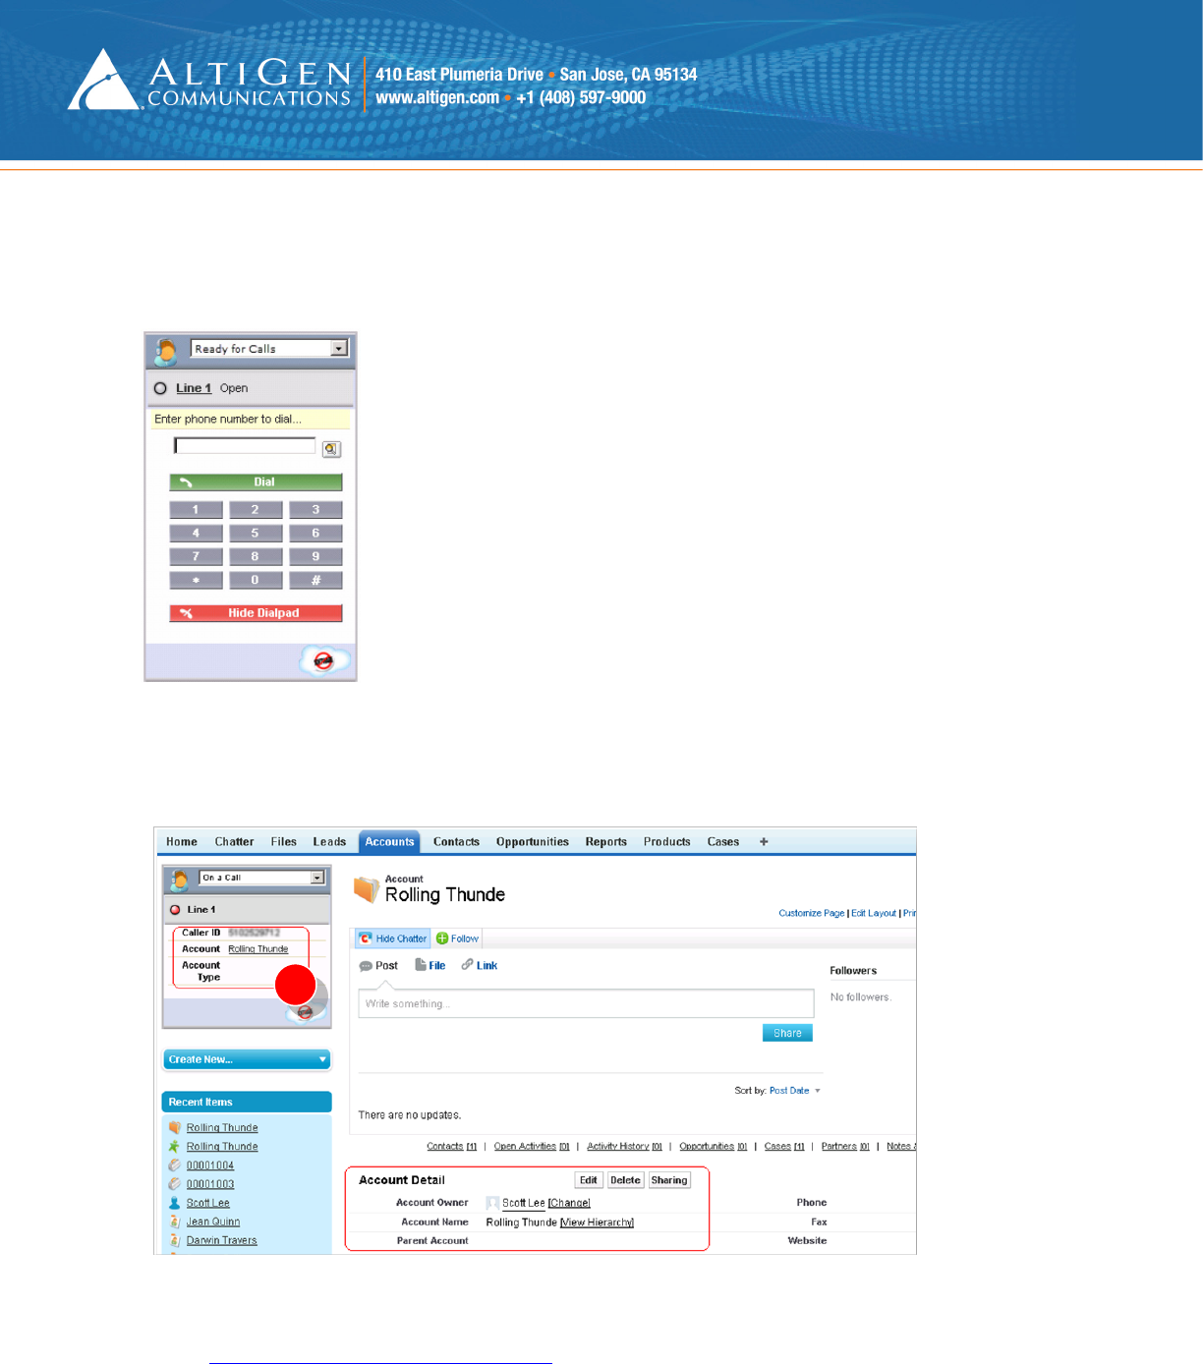Click the Customize Page link
The image size is (1203, 1364).
tap(812, 913)
